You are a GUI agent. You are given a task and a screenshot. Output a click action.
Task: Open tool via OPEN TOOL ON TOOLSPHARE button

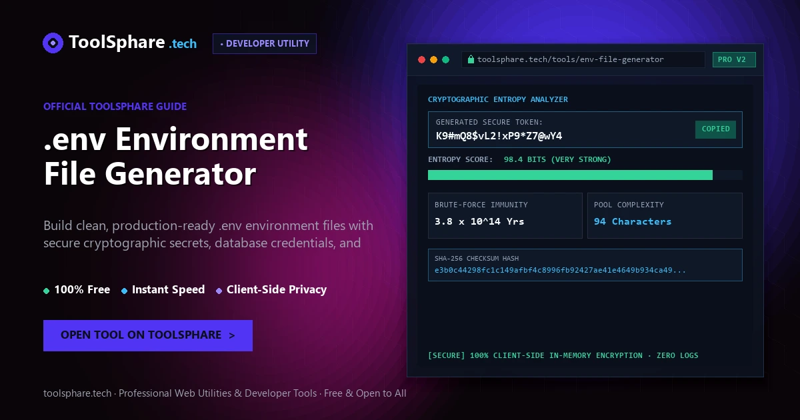[x=148, y=335]
